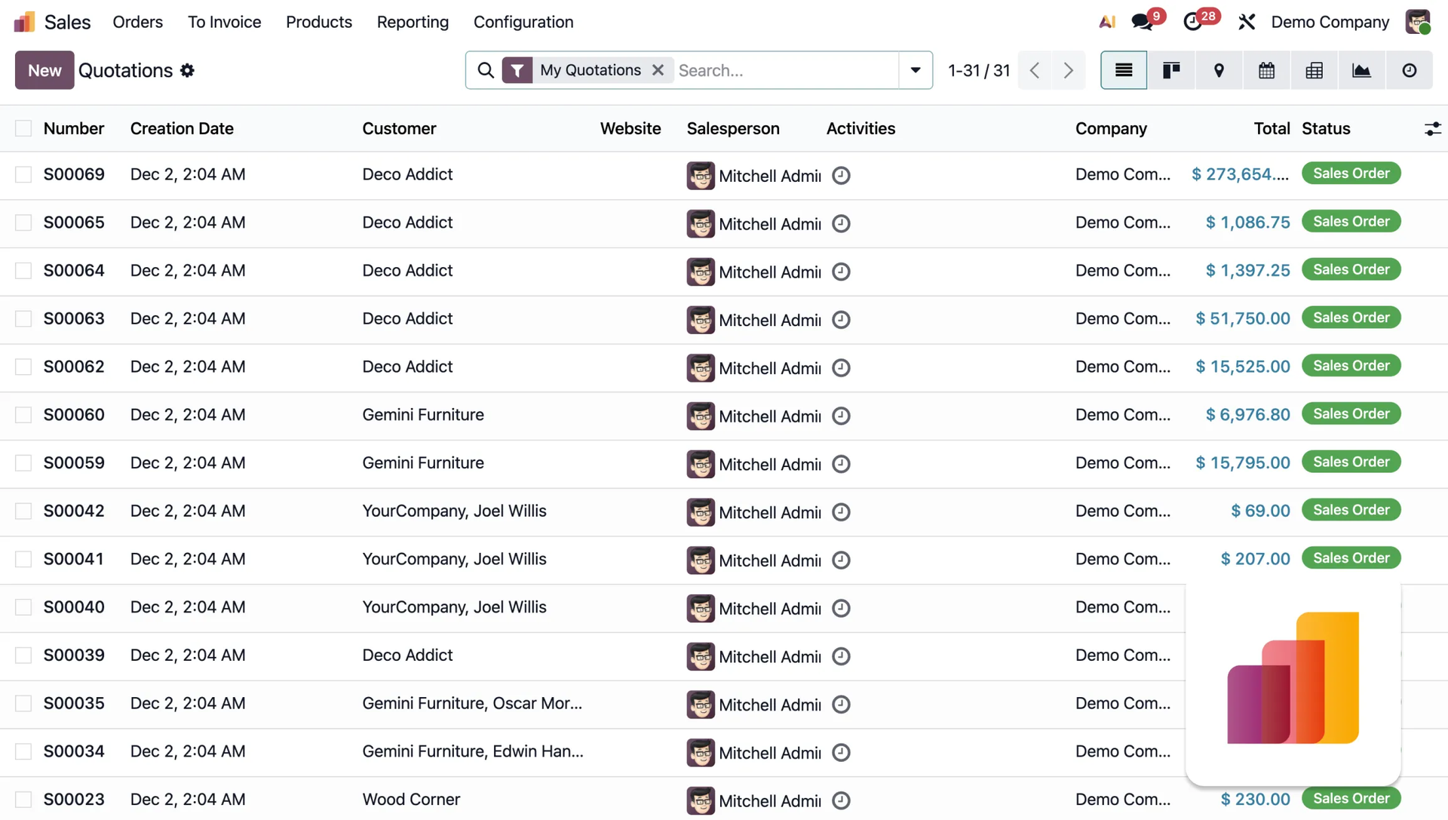Open activity clock for S00023
Image resolution: width=1448 pixels, height=820 pixels.
pyautogui.click(x=841, y=800)
